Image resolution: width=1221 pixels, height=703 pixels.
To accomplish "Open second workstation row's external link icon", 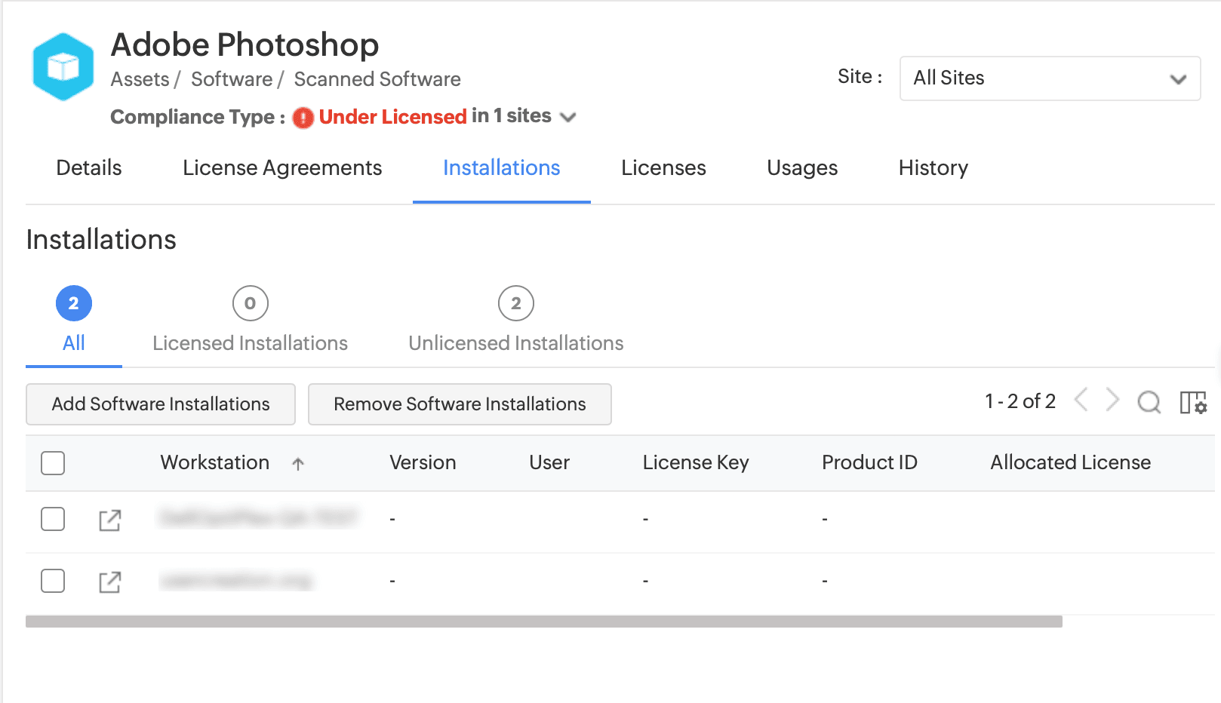I will pos(109,582).
